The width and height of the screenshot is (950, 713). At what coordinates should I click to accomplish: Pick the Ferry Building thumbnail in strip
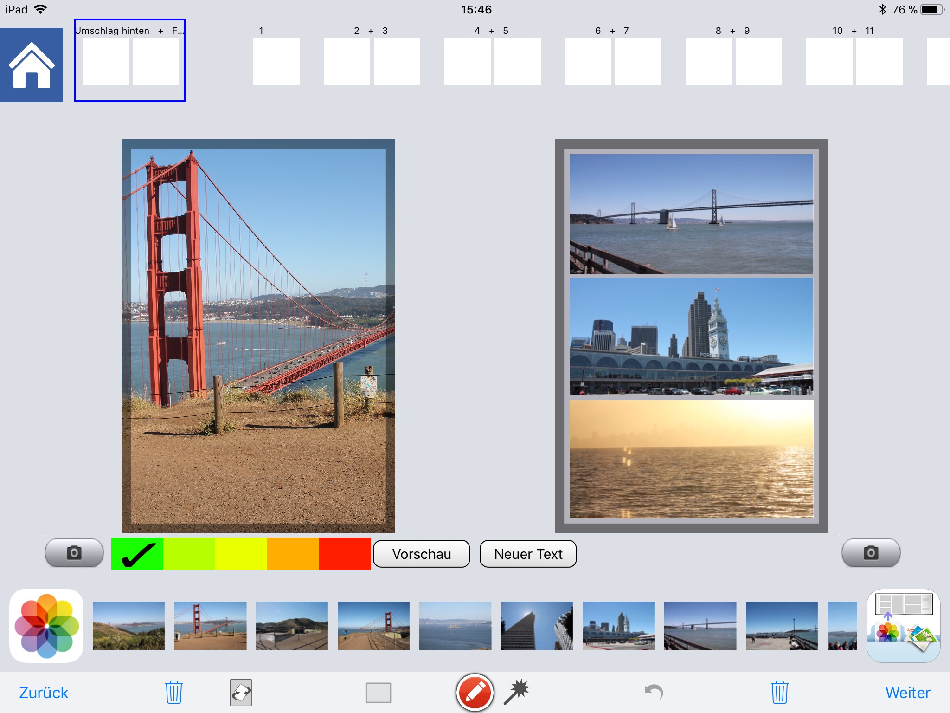(x=619, y=625)
